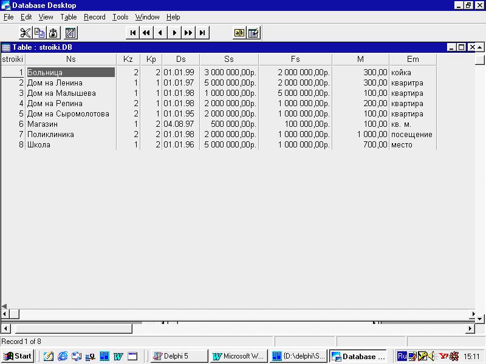Open the Edit menu

26,17
